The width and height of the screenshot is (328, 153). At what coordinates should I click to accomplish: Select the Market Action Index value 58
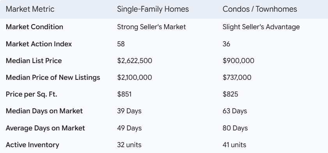click(121, 44)
